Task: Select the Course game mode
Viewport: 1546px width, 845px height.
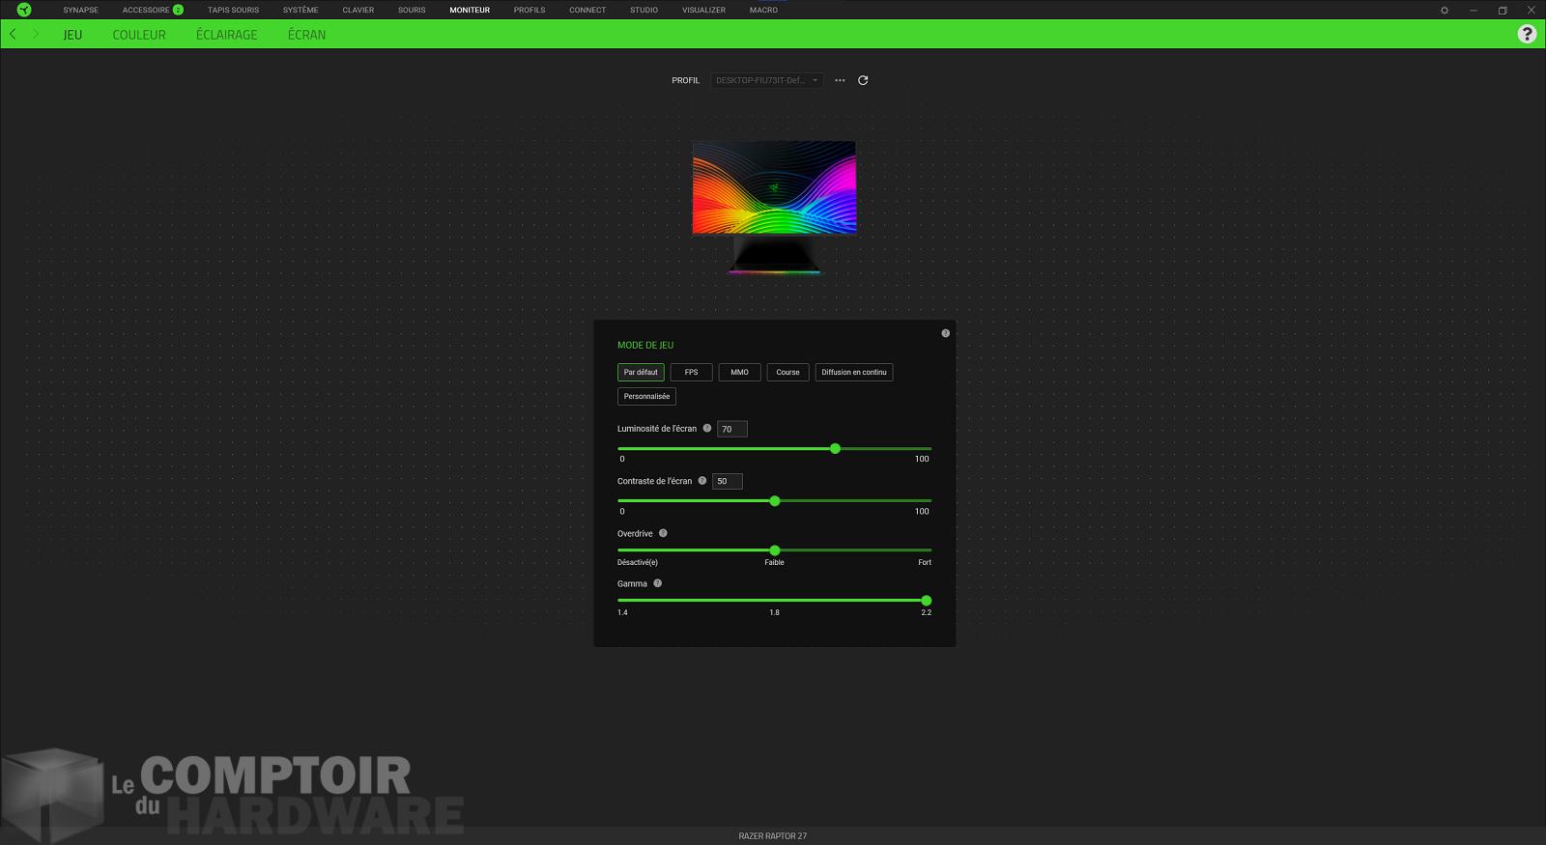Action: coord(787,372)
